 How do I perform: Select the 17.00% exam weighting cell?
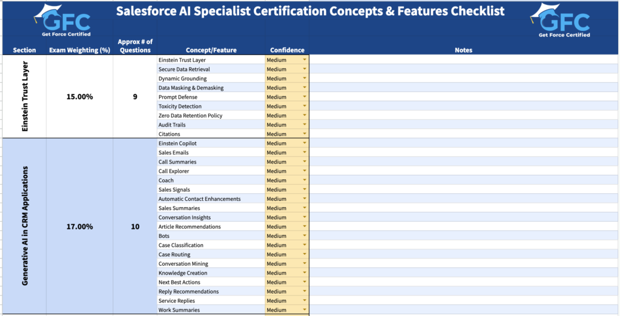(80, 226)
